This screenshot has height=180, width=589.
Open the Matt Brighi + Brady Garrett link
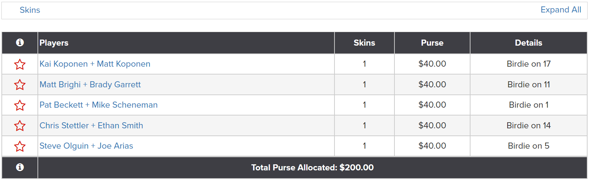[90, 84]
